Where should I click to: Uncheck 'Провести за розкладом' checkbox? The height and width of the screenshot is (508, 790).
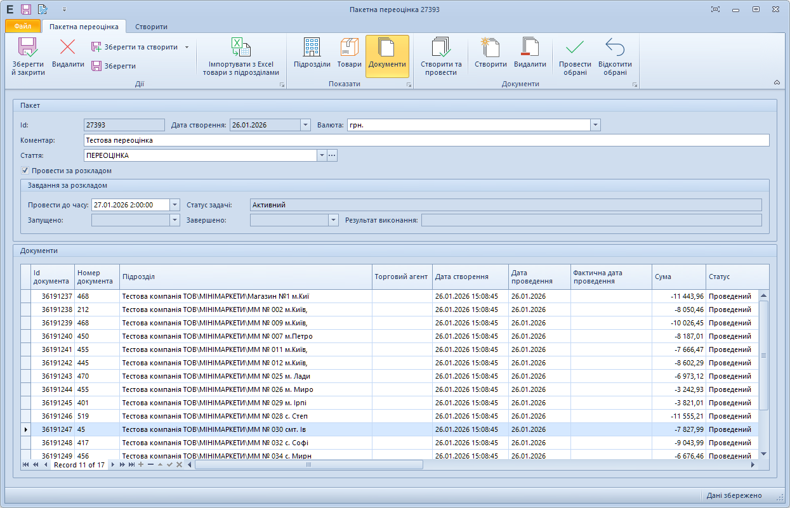(25, 171)
